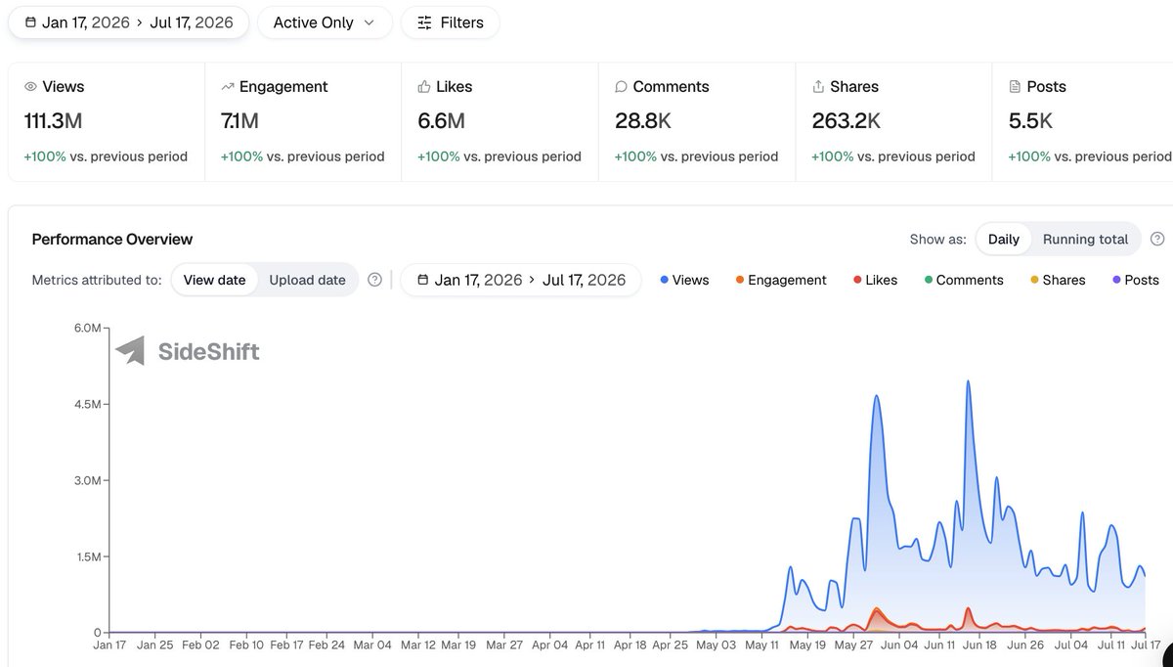Toggle Views series in chart legend
Image resolution: width=1173 pixels, height=667 pixels.
(x=684, y=280)
